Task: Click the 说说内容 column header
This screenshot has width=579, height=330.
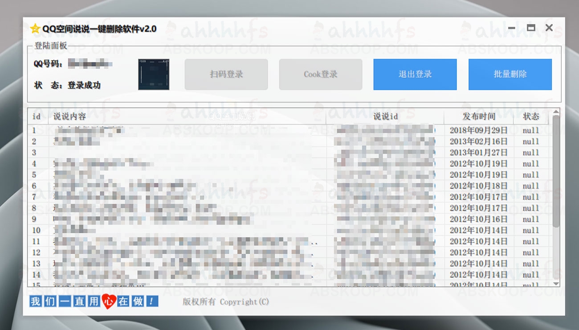Action: coord(69,117)
